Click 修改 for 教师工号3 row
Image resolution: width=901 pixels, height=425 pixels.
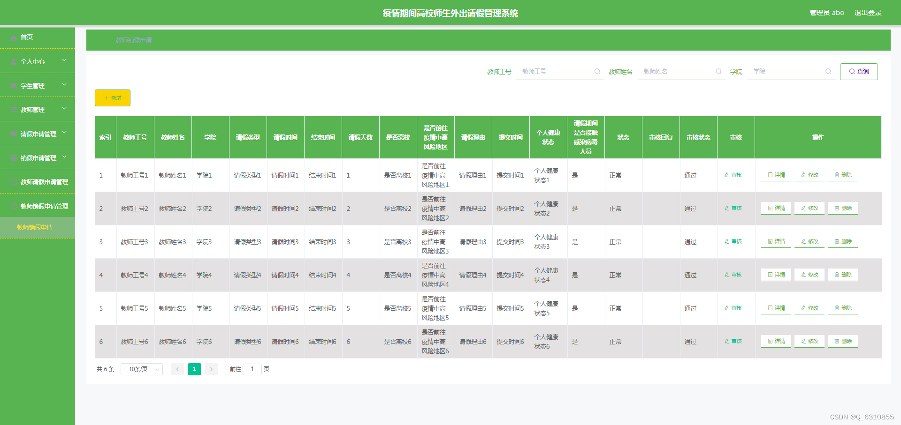click(809, 241)
